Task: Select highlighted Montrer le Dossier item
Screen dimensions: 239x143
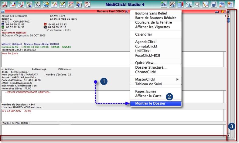Action: tap(155, 103)
